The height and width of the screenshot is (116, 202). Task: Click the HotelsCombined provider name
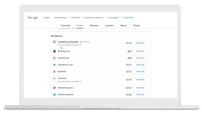[66, 95]
